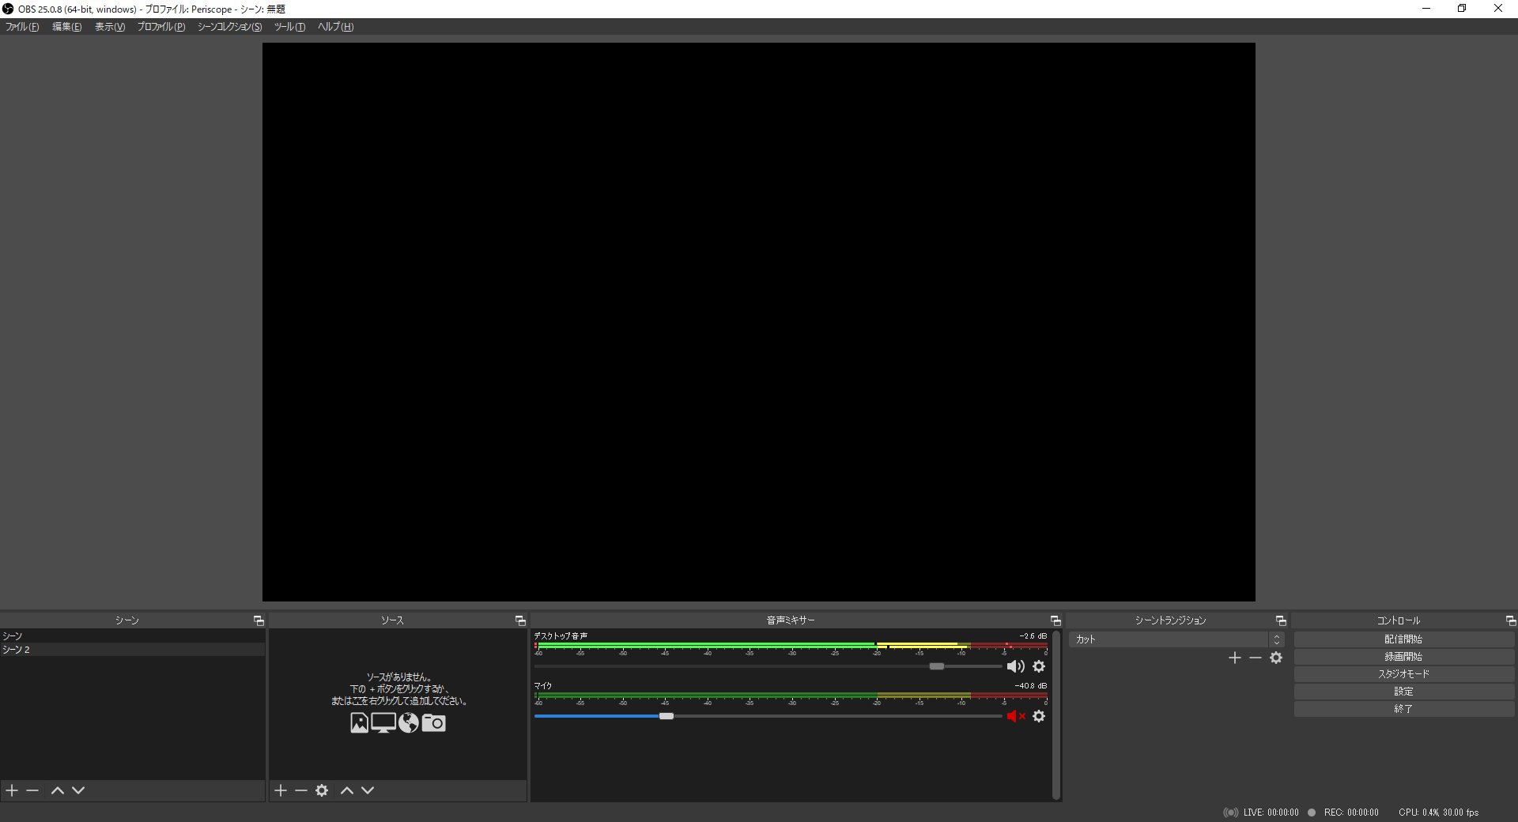Viewport: 1518px width, 822px height.
Task: Remove transition with minus icon
Action: click(x=1256, y=658)
